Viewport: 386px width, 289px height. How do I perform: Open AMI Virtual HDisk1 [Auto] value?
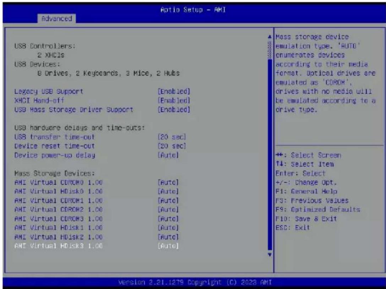click(x=168, y=228)
